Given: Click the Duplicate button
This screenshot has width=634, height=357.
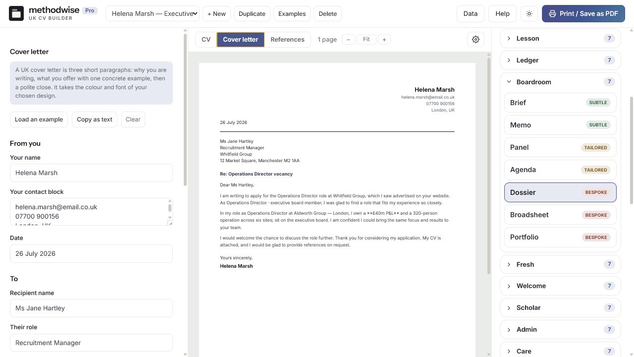Looking at the screenshot, I should [252, 14].
